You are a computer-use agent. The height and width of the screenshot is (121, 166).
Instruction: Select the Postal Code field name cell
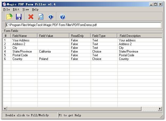(20, 55)
